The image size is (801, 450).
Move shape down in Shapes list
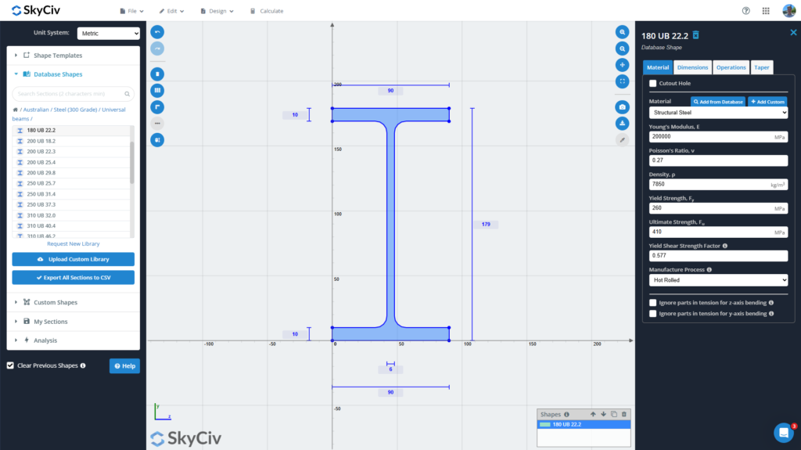[x=603, y=414]
